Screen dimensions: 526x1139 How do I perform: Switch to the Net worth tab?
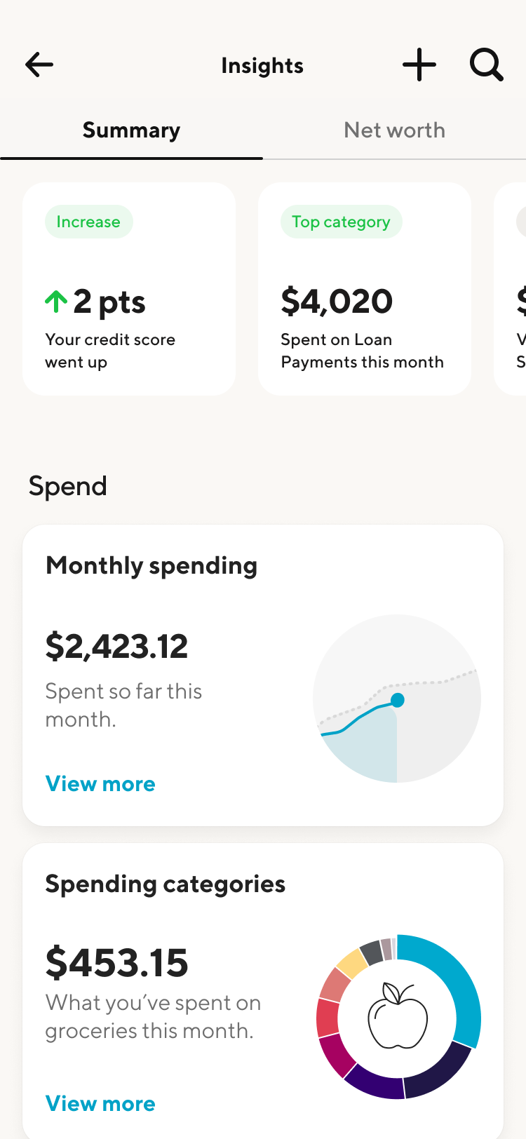(x=394, y=130)
